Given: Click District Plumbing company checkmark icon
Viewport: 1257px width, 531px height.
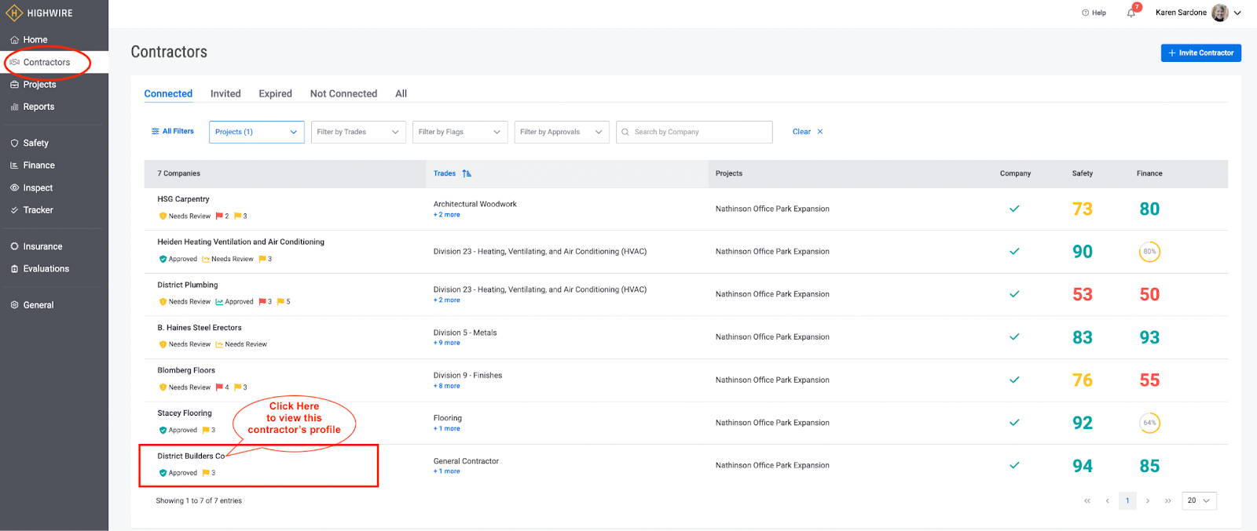Looking at the screenshot, I should click(1014, 294).
